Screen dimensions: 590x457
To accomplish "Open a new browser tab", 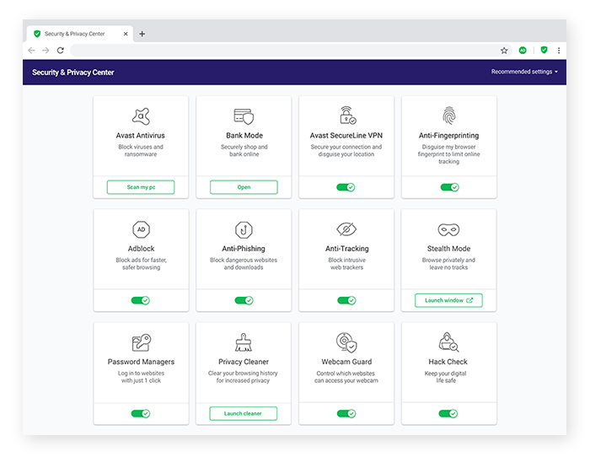I will coord(142,34).
